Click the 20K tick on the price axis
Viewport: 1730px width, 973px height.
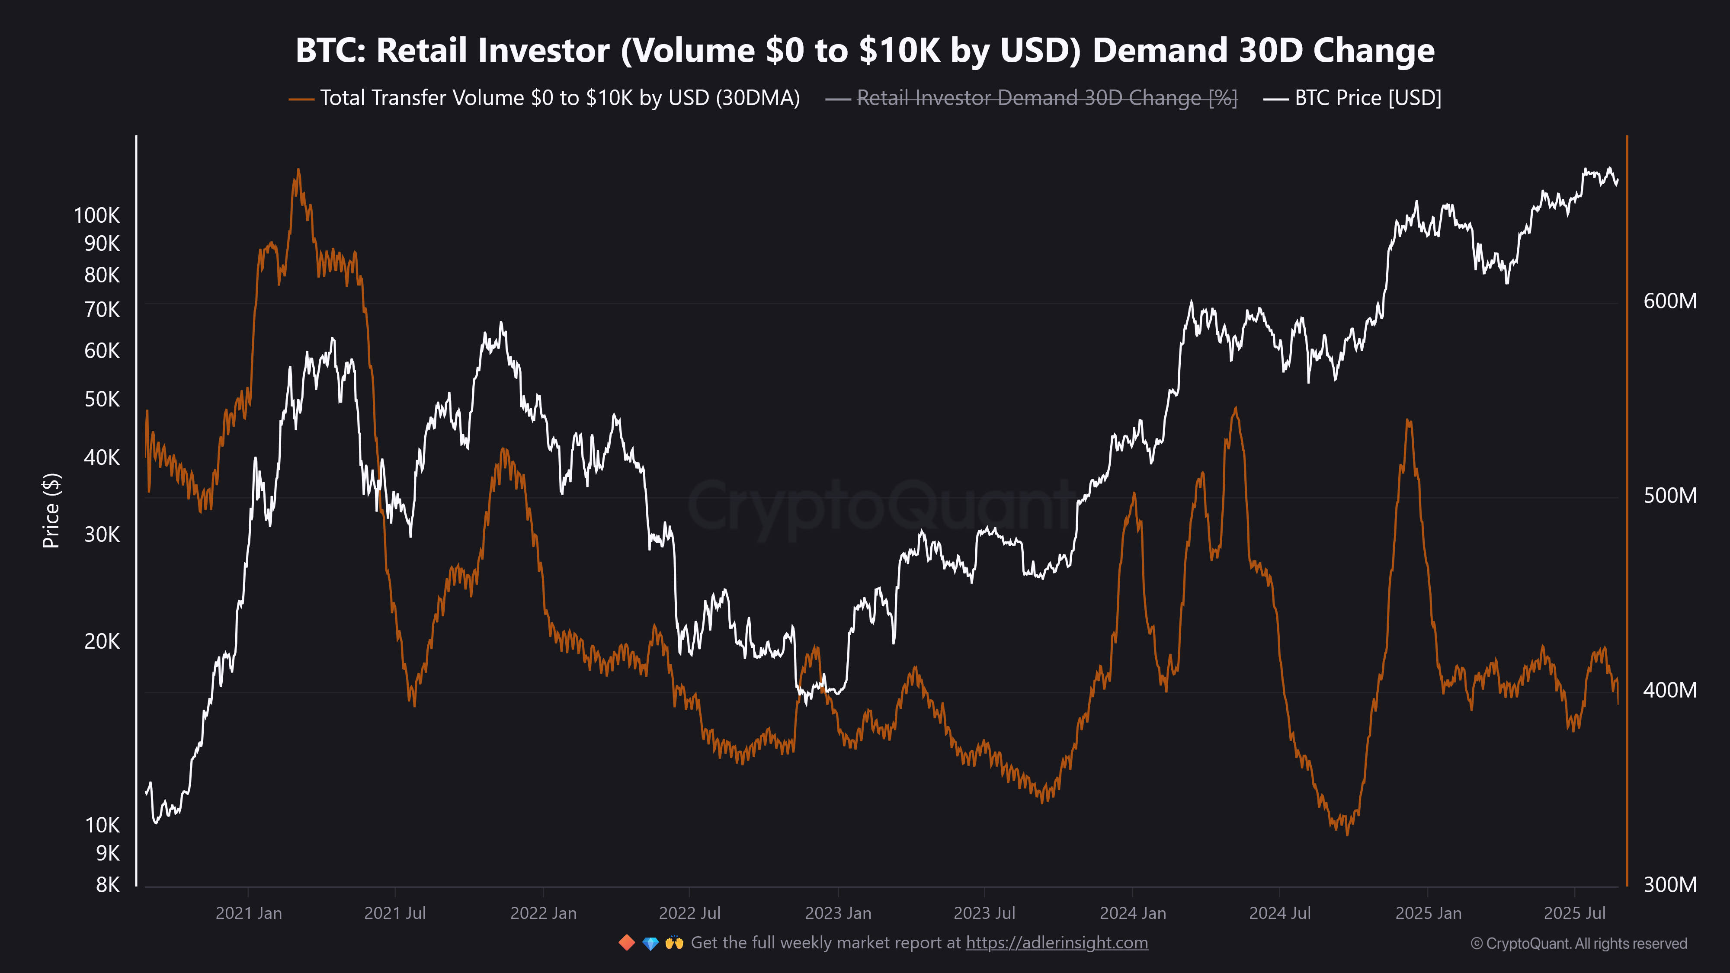pos(102,642)
